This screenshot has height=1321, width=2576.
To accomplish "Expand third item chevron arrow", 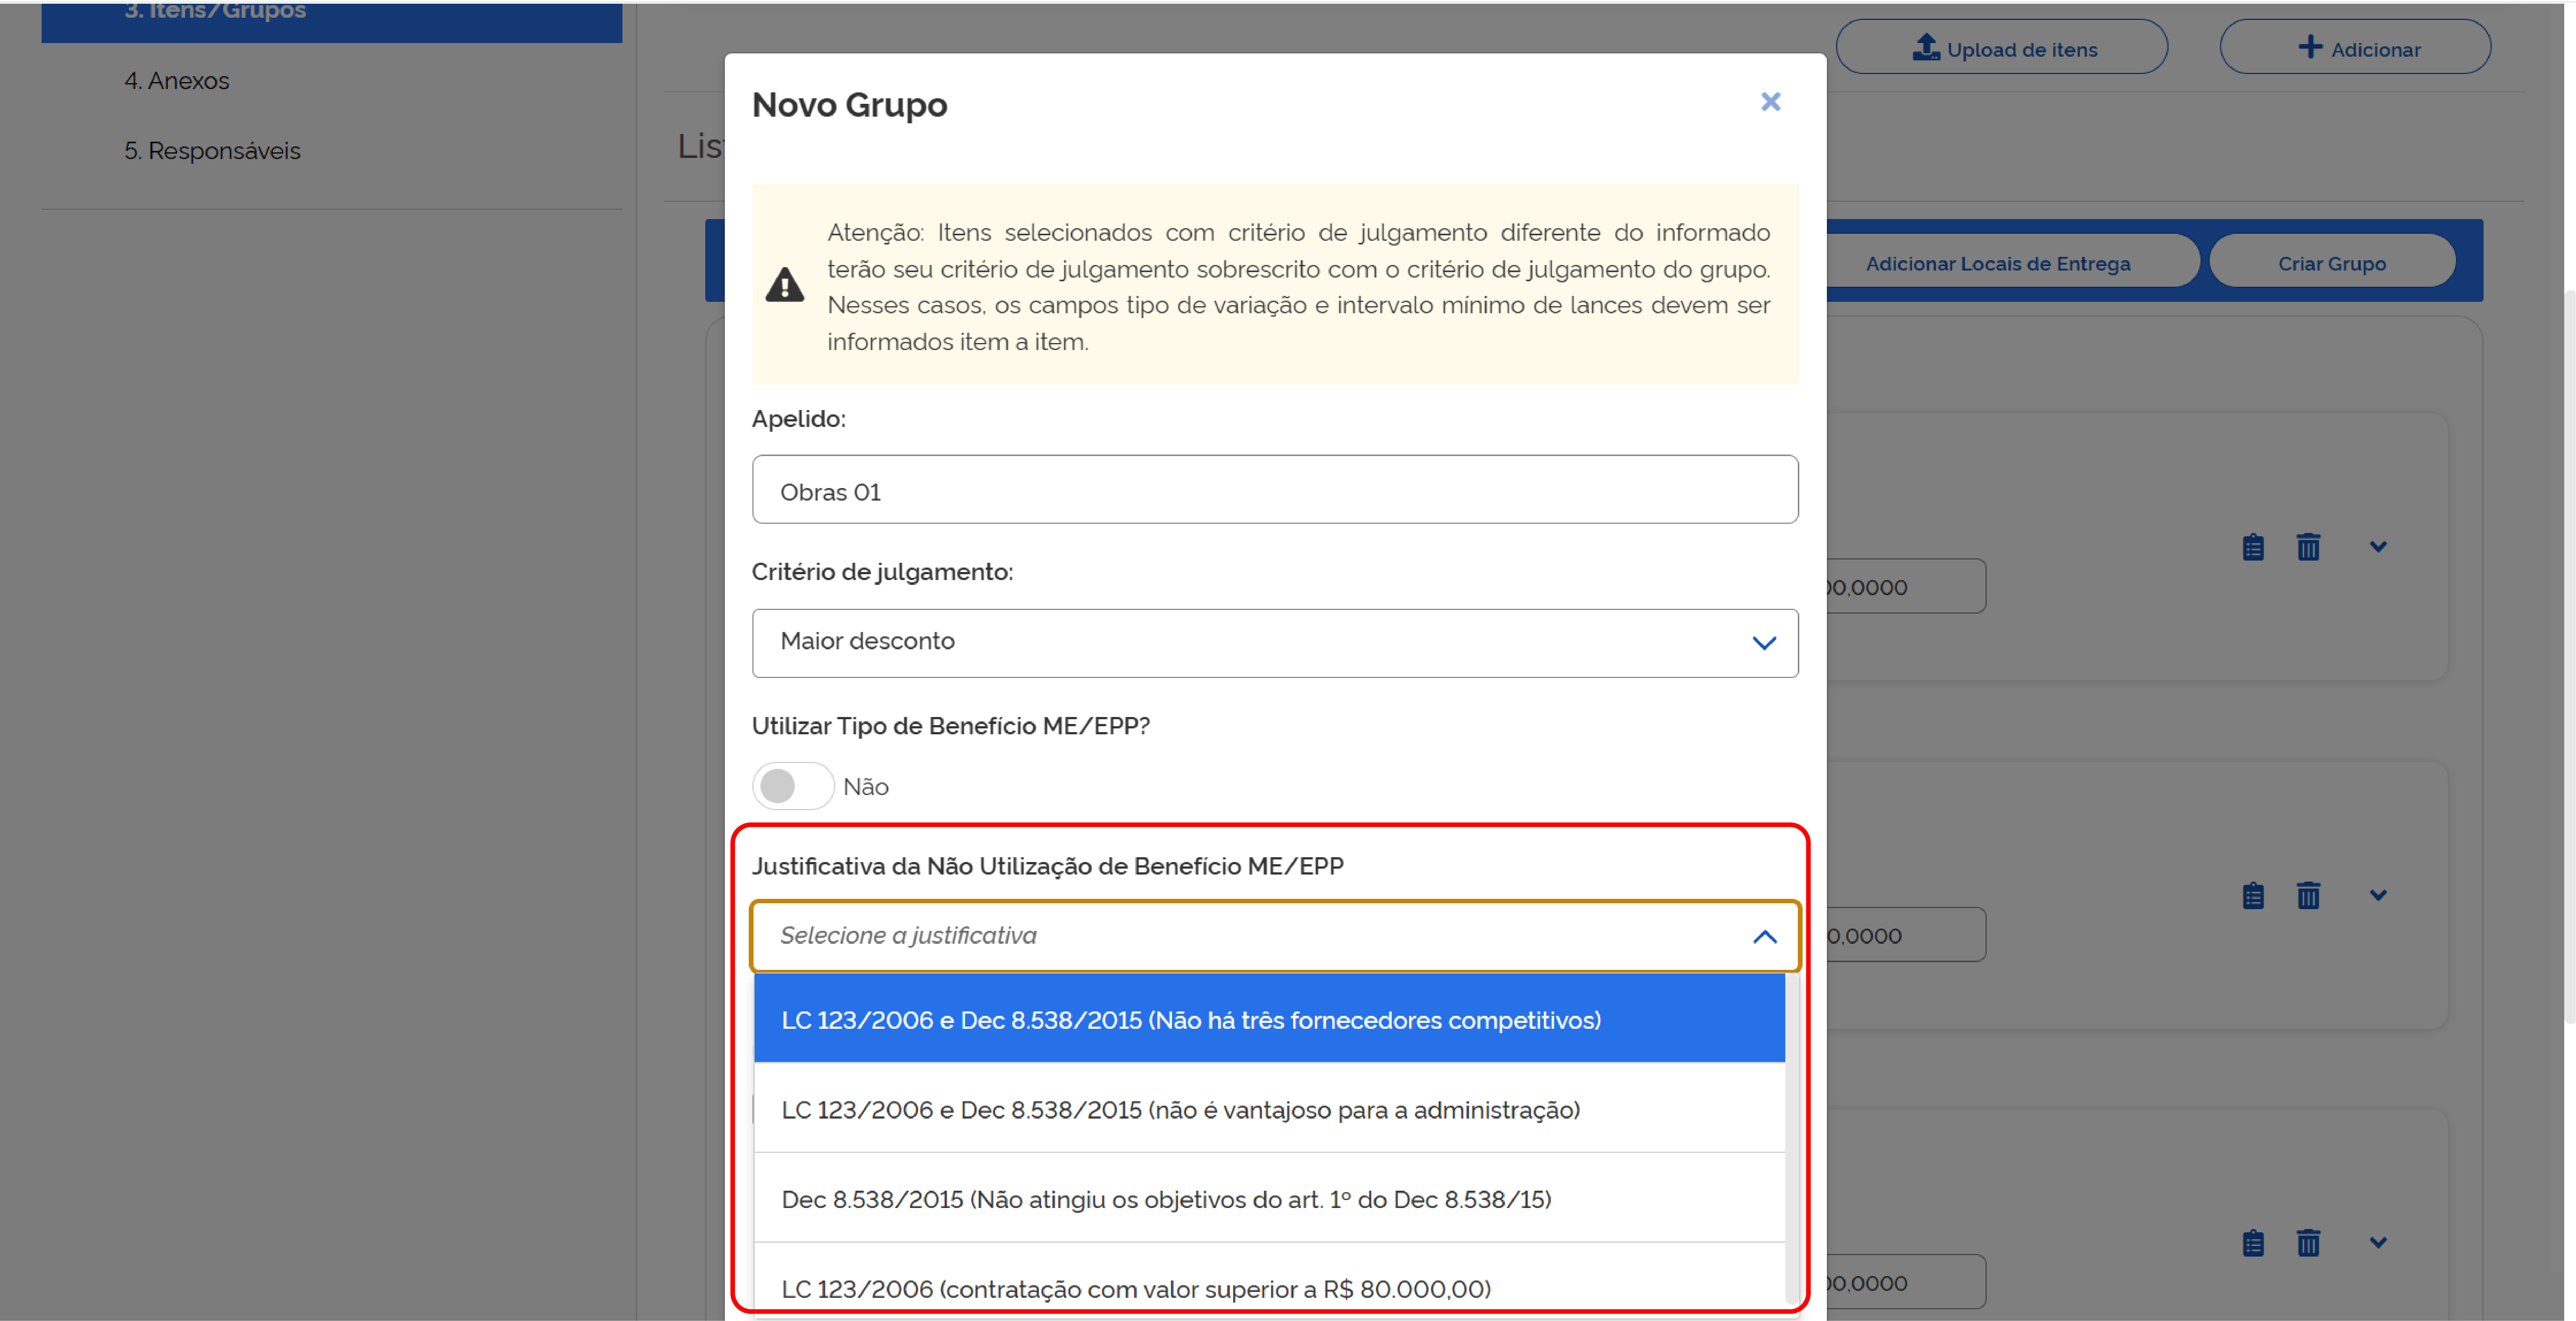I will (x=2378, y=1243).
